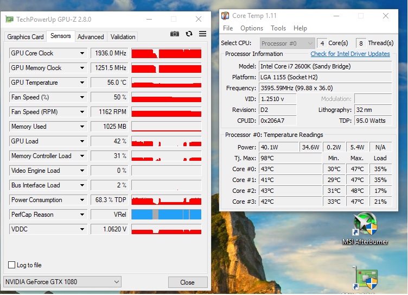Image resolution: width=408 pixels, height=295 pixels.
Task: Click the 98°C Tj. Max value
Action: point(290,158)
